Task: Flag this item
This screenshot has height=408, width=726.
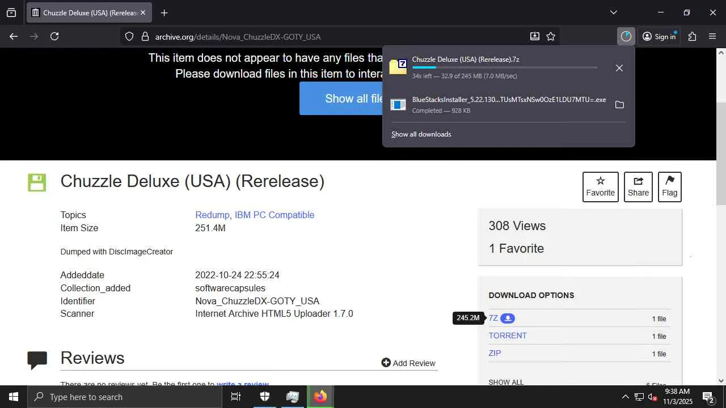Action: pyautogui.click(x=670, y=187)
